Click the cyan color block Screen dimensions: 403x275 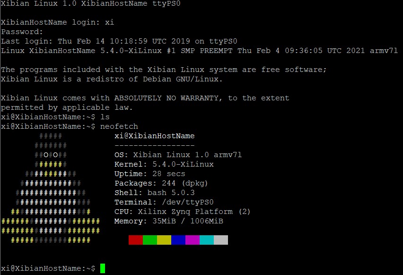(207, 240)
